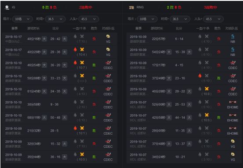Click the EHOME logo in the 52分00秒 row

click(232, 102)
